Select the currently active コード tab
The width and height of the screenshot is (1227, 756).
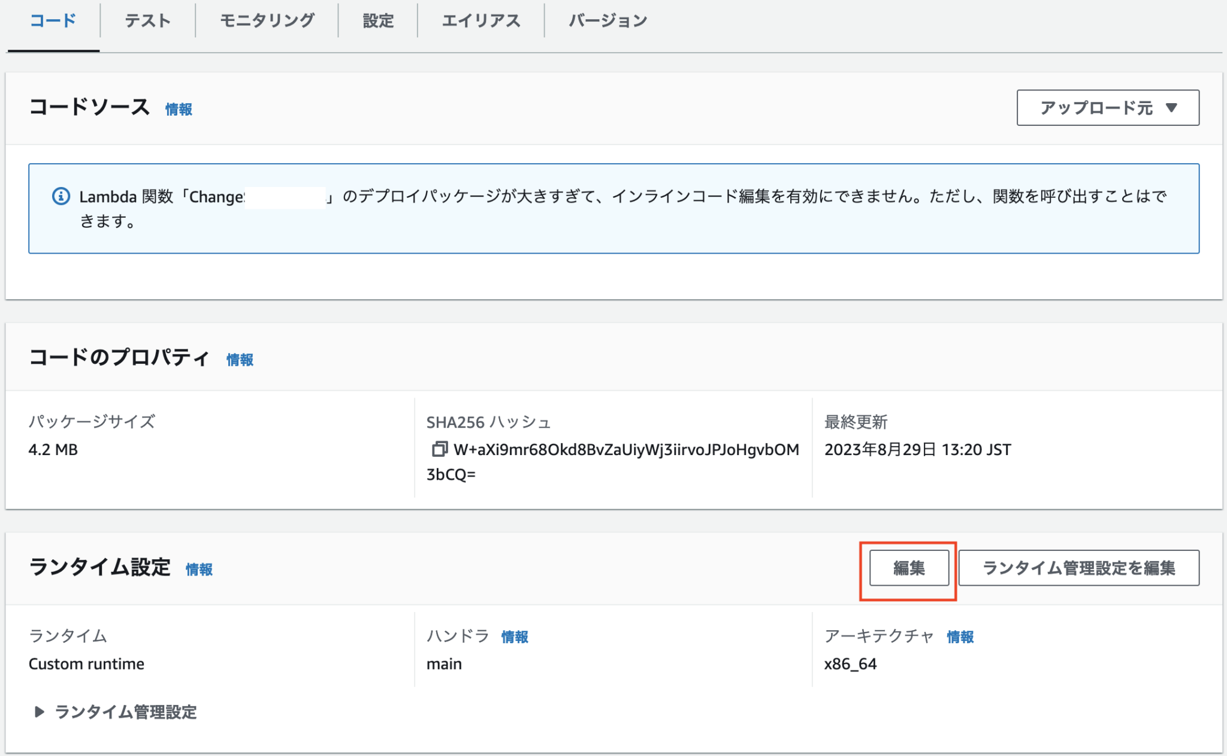[55, 20]
